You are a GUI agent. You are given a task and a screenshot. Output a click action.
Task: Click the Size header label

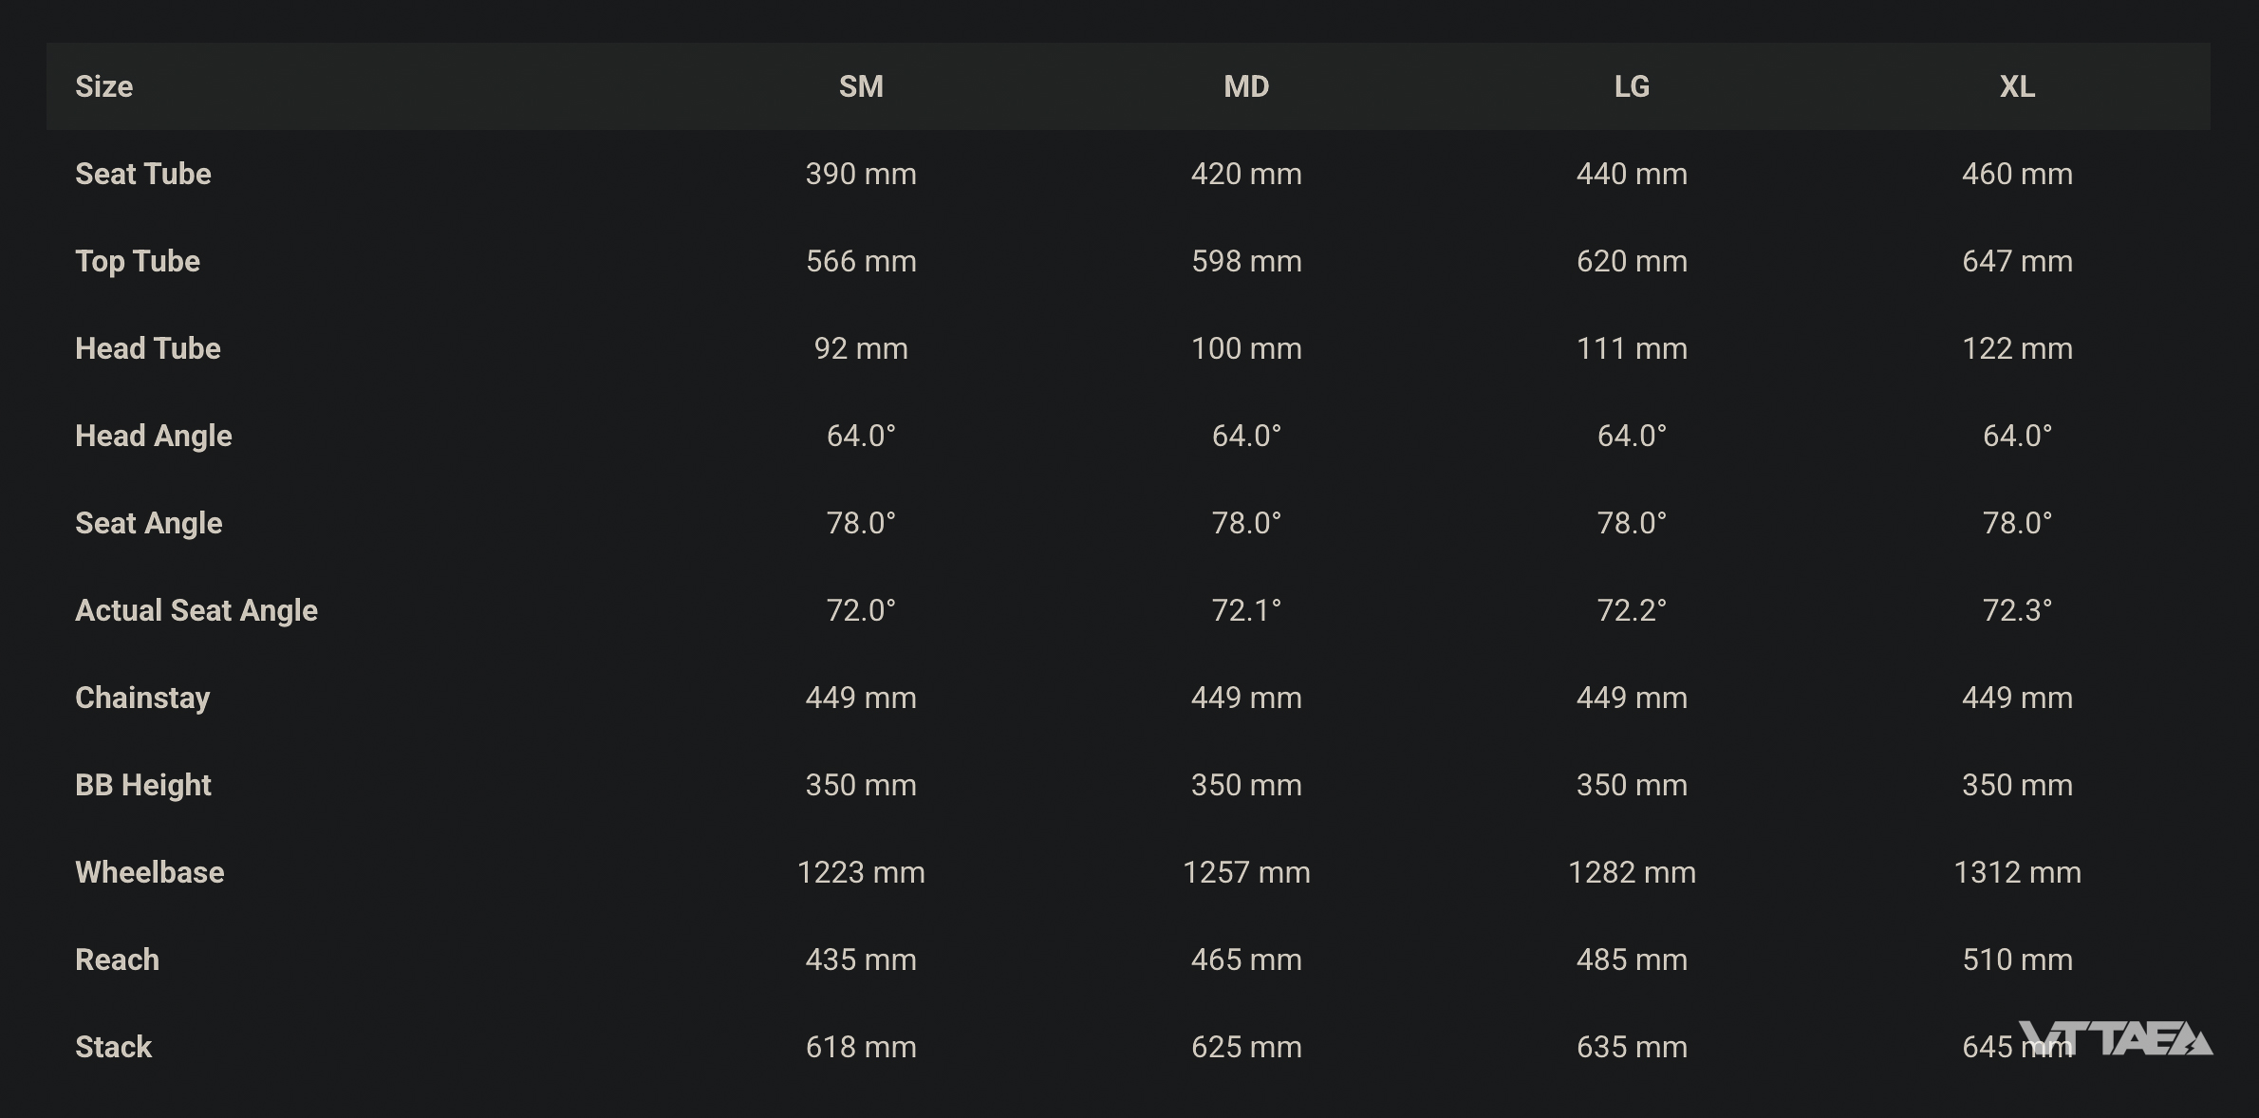pos(104,86)
